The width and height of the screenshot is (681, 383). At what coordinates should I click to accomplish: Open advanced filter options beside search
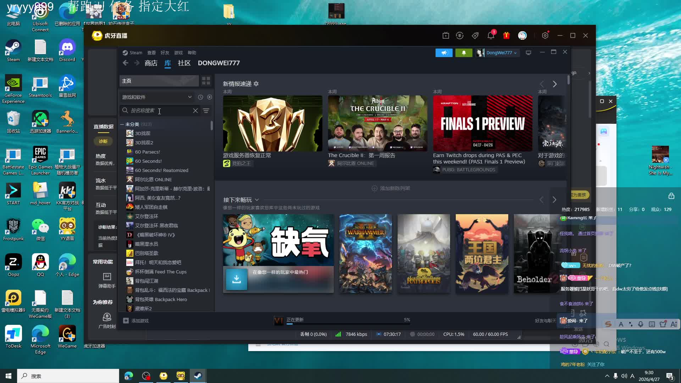coord(206,111)
